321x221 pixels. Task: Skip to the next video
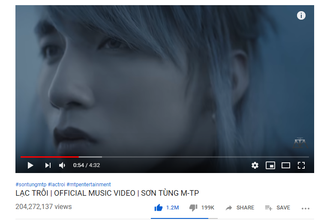point(48,165)
